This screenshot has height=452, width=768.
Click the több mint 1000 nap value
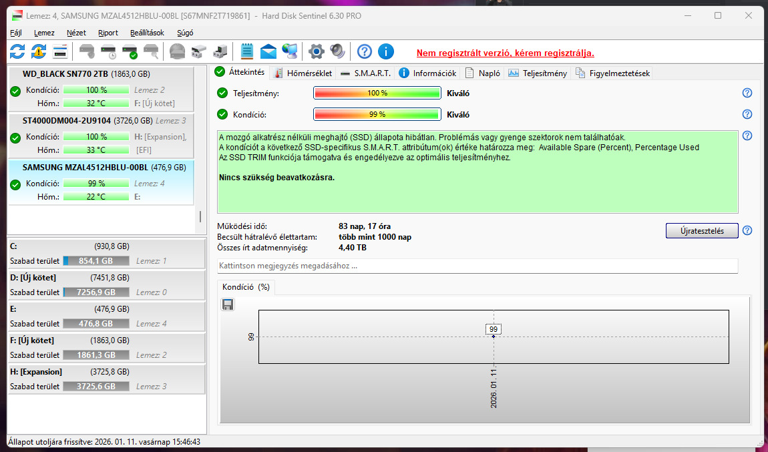coord(375,237)
